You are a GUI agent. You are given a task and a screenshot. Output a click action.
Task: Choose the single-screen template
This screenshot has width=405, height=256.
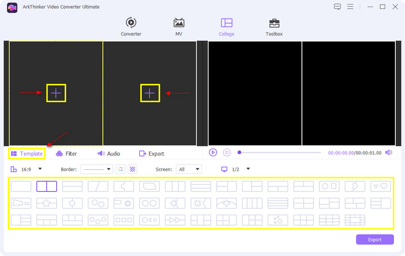point(21,186)
